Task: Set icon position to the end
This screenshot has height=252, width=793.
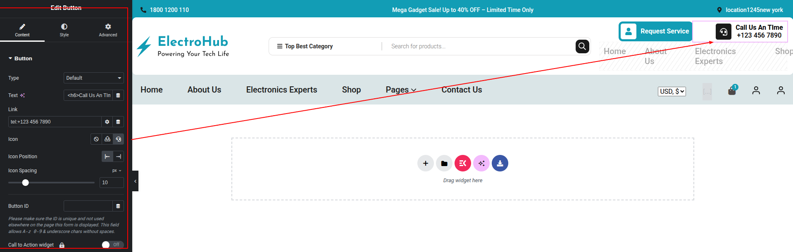Action: click(x=119, y=157)
